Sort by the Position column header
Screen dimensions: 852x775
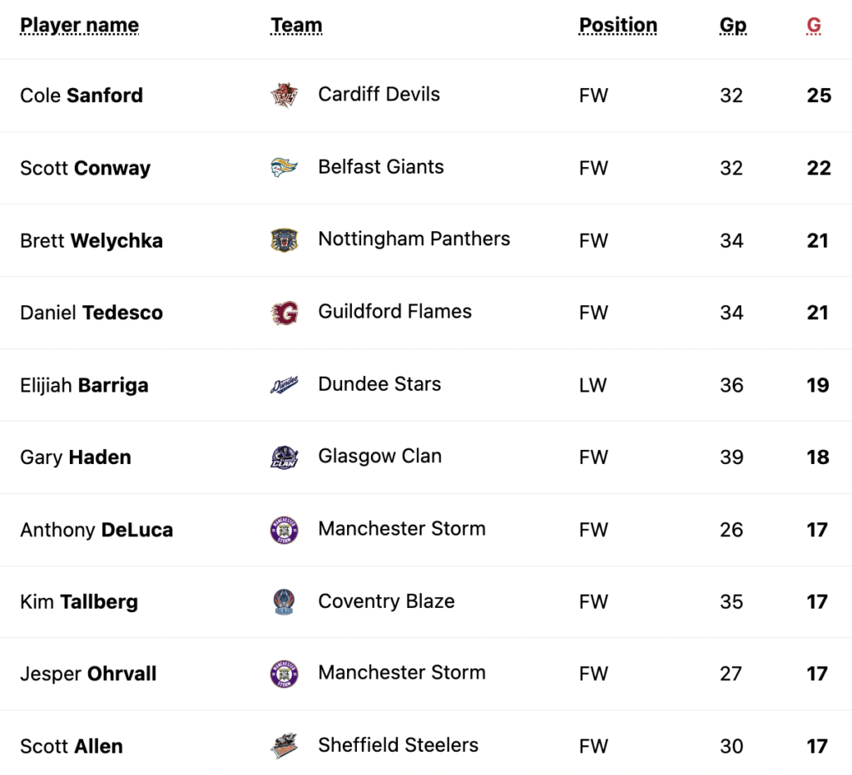pyautogui.click(x=617, y=26)
